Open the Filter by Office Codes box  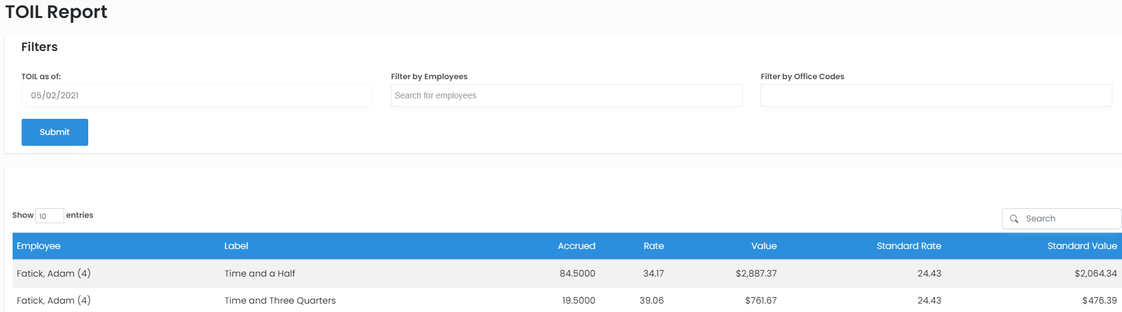tap(936, 95)
